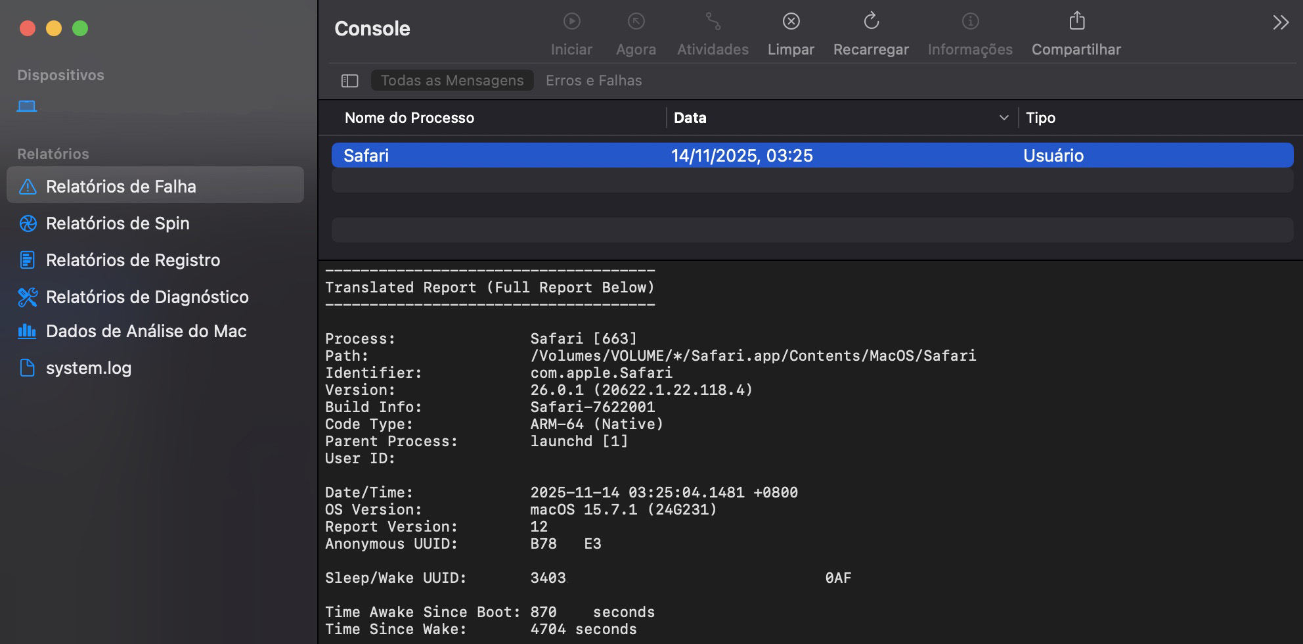This screenshot has height=644, width=1303.
Task: Switch filter to Erros e Falhas
Action: click(593, 80)
